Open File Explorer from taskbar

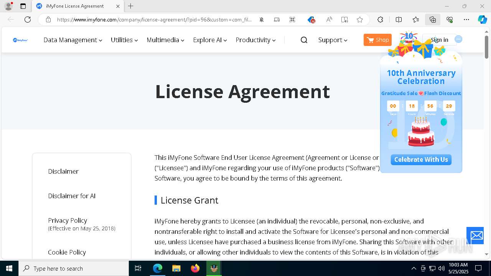coord(176,268)
